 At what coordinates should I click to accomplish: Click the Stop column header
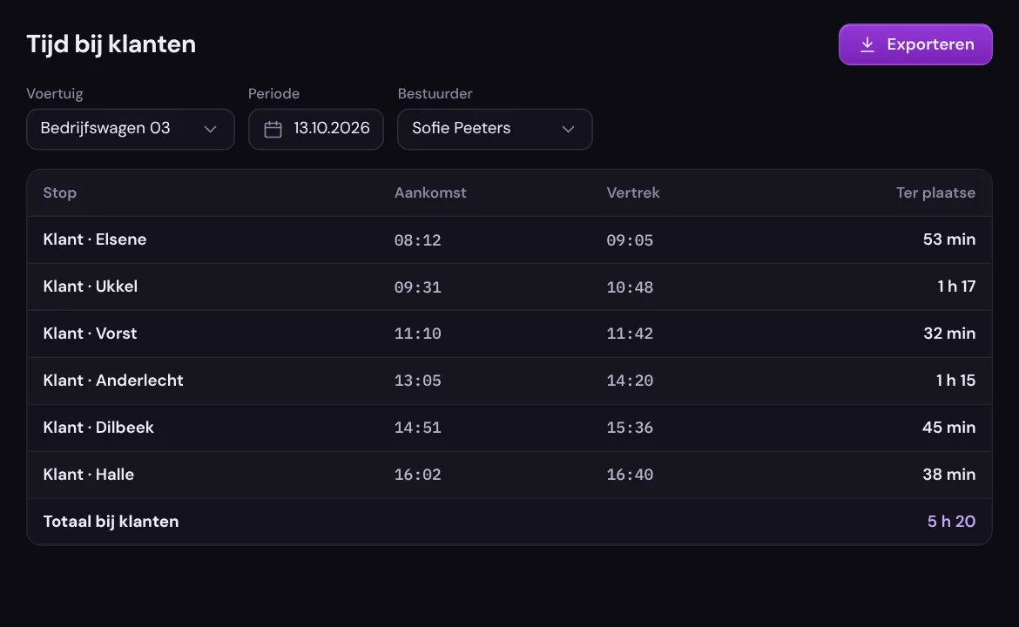tap(60, 192)
